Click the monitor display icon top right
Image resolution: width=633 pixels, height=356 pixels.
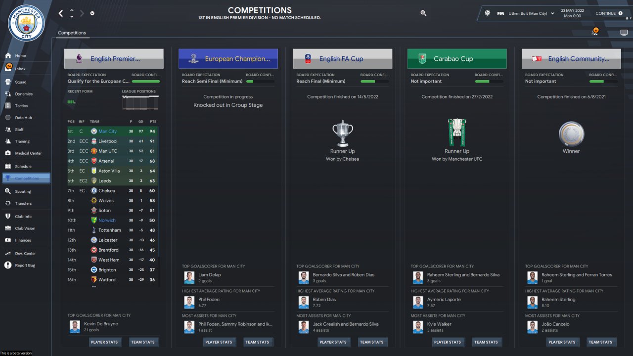(624, 33)
